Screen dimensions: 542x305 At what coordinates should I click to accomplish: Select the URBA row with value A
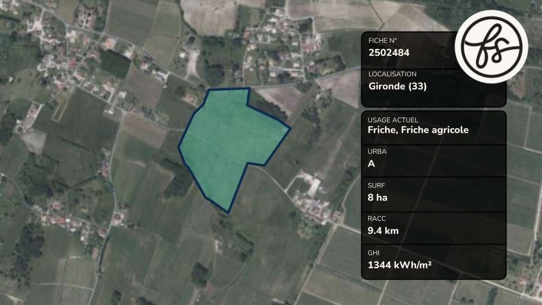click(x=434, y=161)
